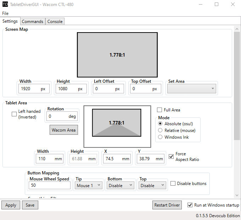Click the Tablet Area Width field
This screenshot has height=220, width=241.
pos(50,158)
